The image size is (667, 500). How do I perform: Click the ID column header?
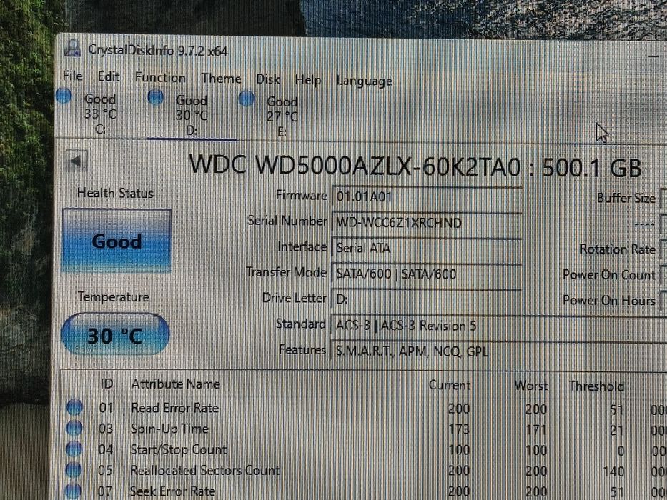coord(107,384)
